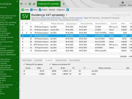The width and height of the screenshot is (132, 99).
Task: Expand the Ewidencja VAT sprzedaży title dropdown
Action: (67, 15)
